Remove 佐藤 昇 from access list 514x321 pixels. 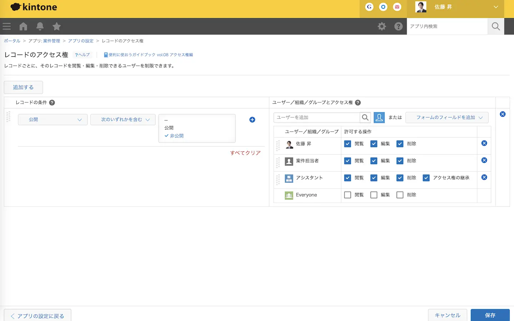pyautogui.click(x=484, y=143)
